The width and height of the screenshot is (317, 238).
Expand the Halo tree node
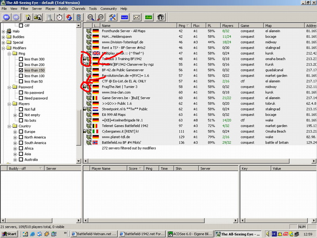coord(4,31)
